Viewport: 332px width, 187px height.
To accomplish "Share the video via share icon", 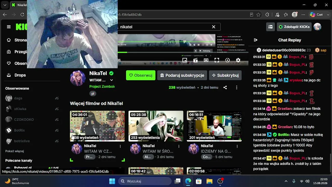I will [x=225, y=88].
